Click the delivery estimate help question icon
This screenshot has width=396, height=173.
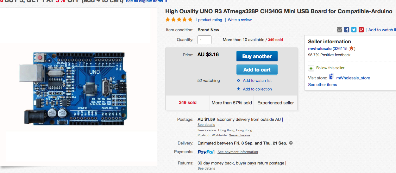click(291, 143)
